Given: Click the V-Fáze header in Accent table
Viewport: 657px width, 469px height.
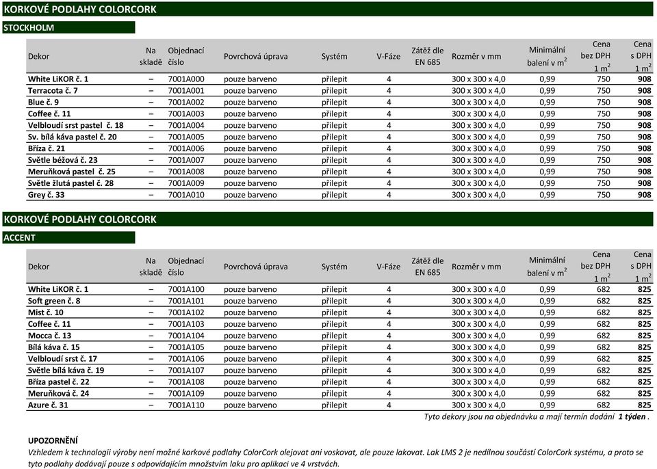Looking at the screenshot, I should point(389,267).
